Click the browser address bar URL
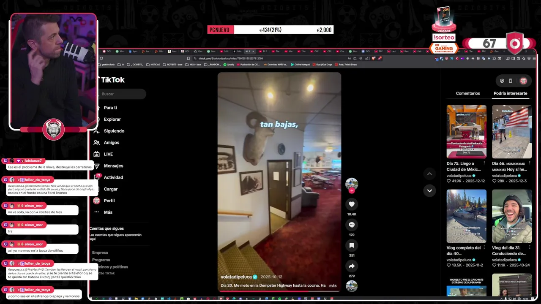 pos(230,58)
